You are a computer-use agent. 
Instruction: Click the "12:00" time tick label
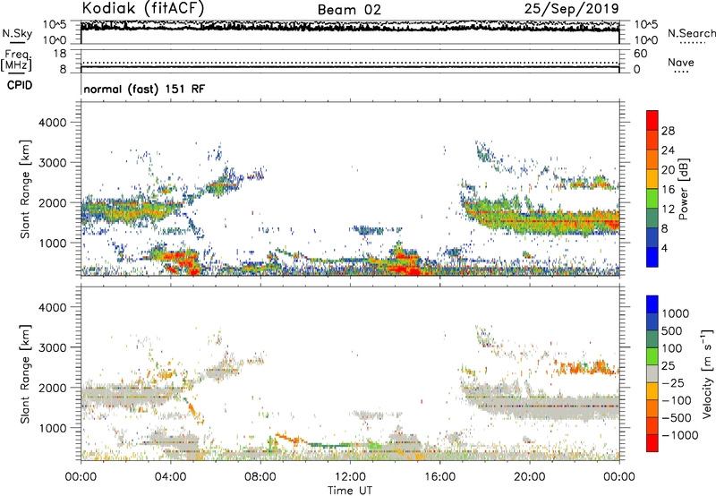[x=350, y=477]
